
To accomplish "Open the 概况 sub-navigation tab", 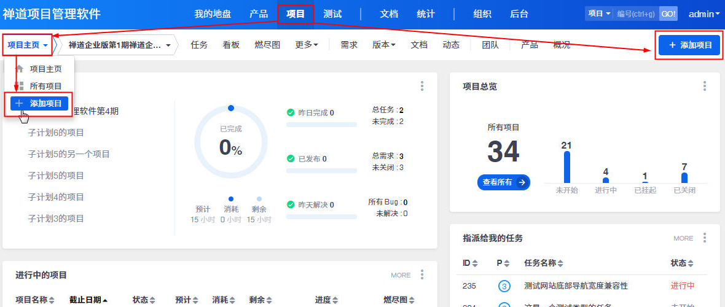I will point(562,45).
